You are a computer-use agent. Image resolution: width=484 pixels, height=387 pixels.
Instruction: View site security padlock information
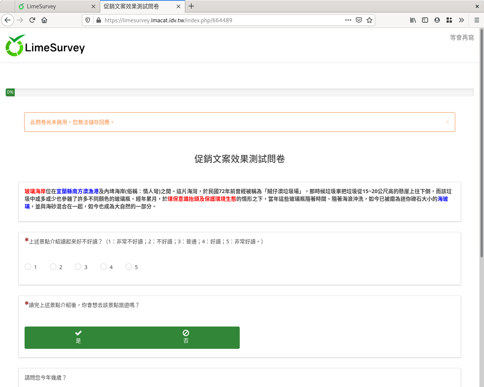point(99,20)
